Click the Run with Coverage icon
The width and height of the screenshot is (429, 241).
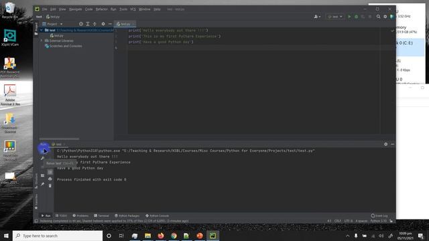[x=363, y=17]
